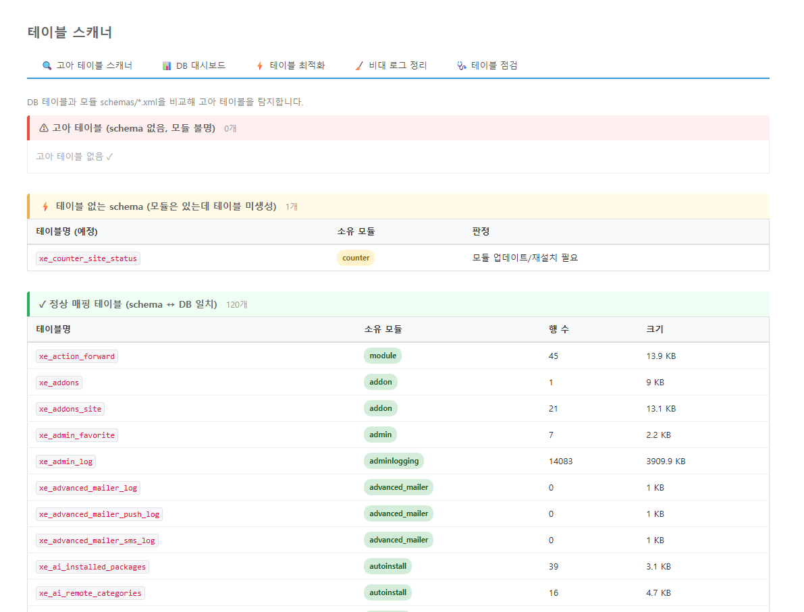Click advanced_mailer badge in xe_advanced_mailer_log row
The image size is (804, 612).
(398, 487)
